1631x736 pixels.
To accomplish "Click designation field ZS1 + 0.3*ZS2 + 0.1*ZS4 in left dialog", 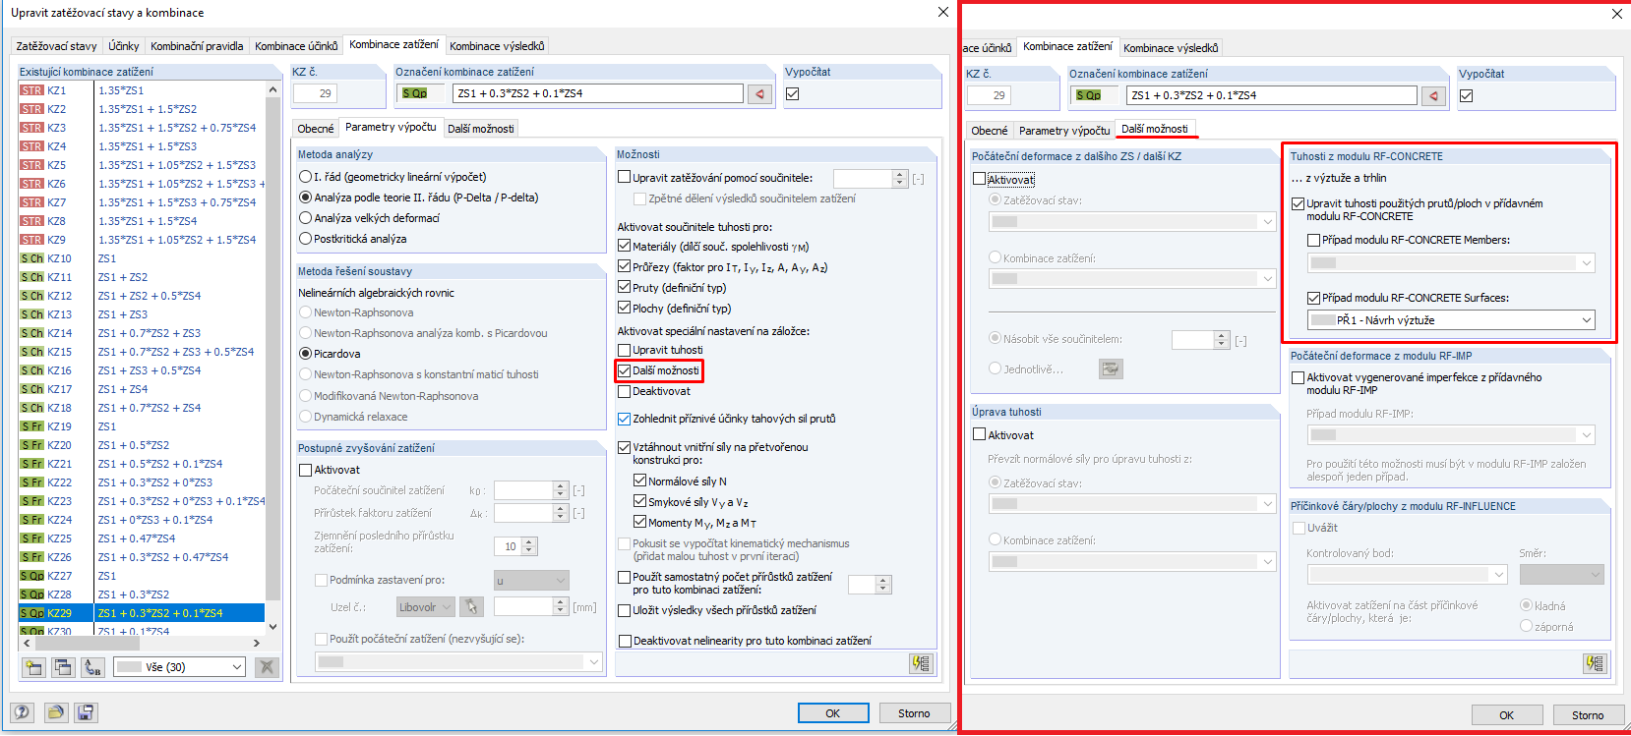I will pyautogui.click(x=598, y=93).
